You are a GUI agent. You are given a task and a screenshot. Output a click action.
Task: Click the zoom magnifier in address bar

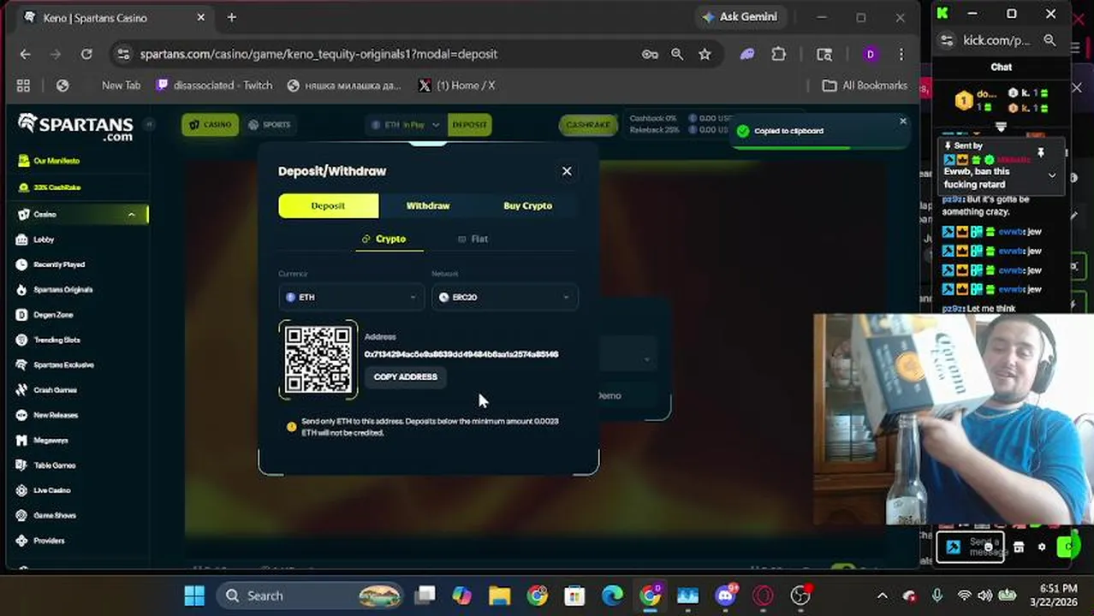677,54
